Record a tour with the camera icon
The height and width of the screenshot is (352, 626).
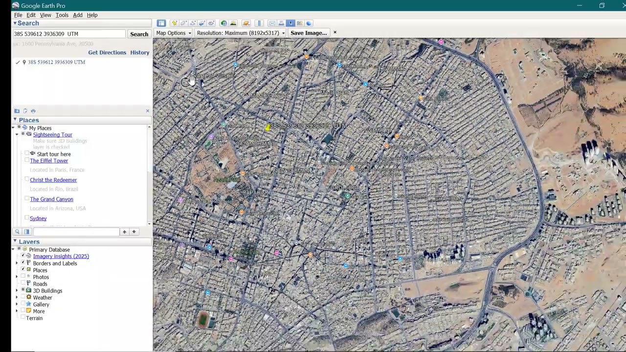pos(211,23)
